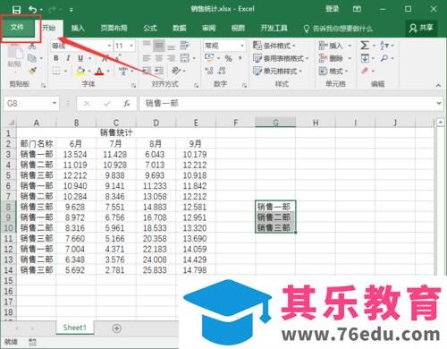Open the font color dropdown arrow
Viewport: 447px width, 349px height.
tap(108, 71)
